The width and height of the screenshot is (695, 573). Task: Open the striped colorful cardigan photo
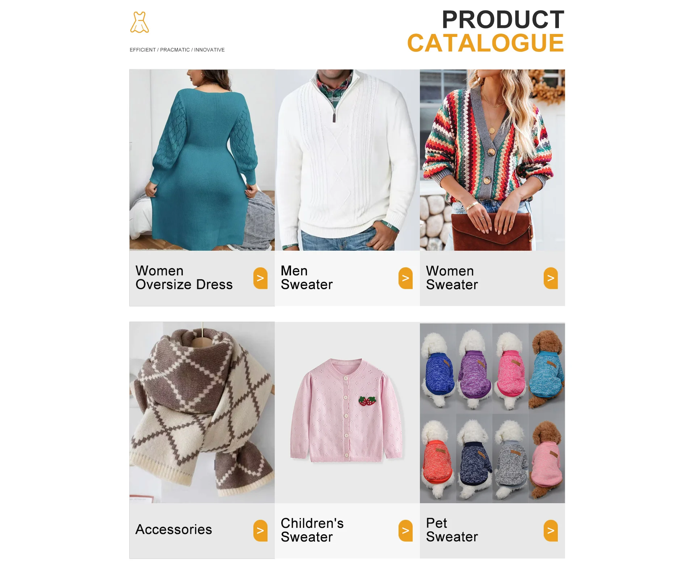492,160
